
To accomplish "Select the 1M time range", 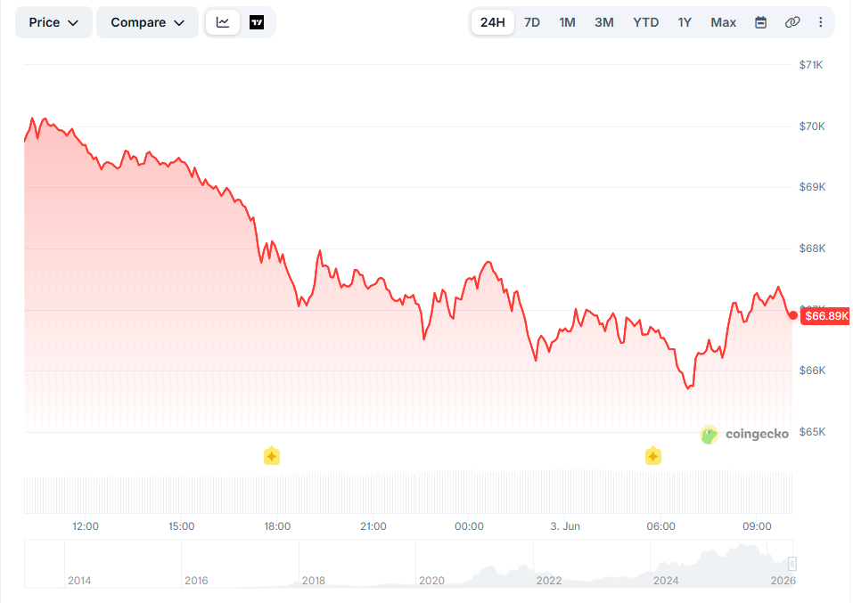I will [x=568, y=22].
